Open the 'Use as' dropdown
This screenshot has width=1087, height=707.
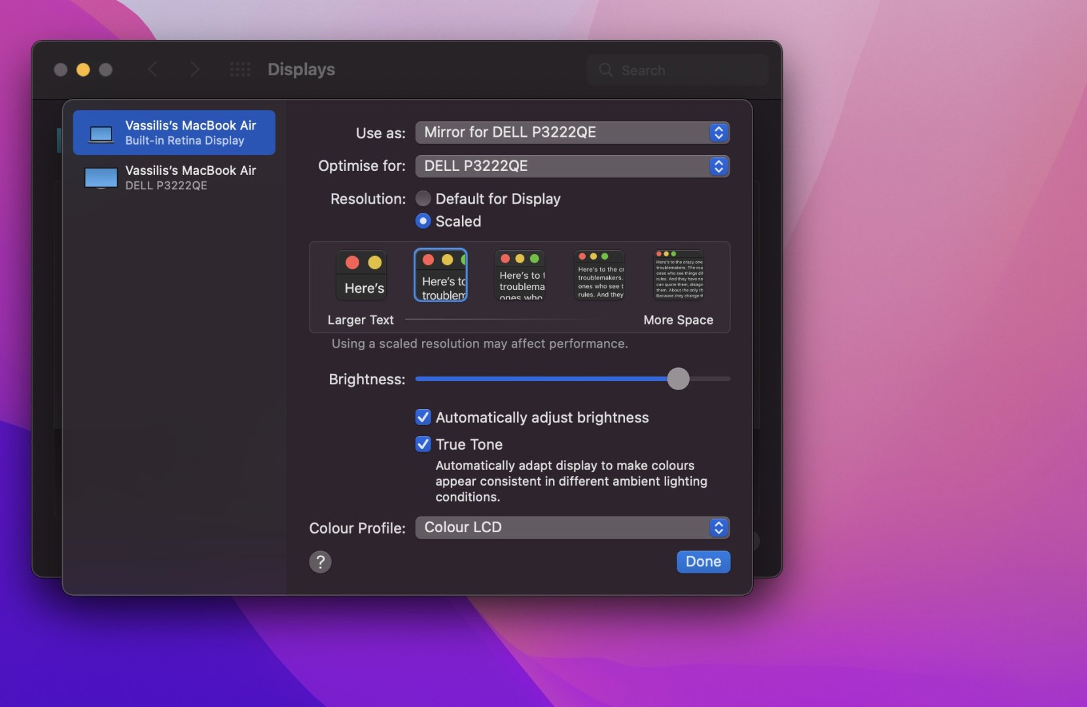point(573,133)
